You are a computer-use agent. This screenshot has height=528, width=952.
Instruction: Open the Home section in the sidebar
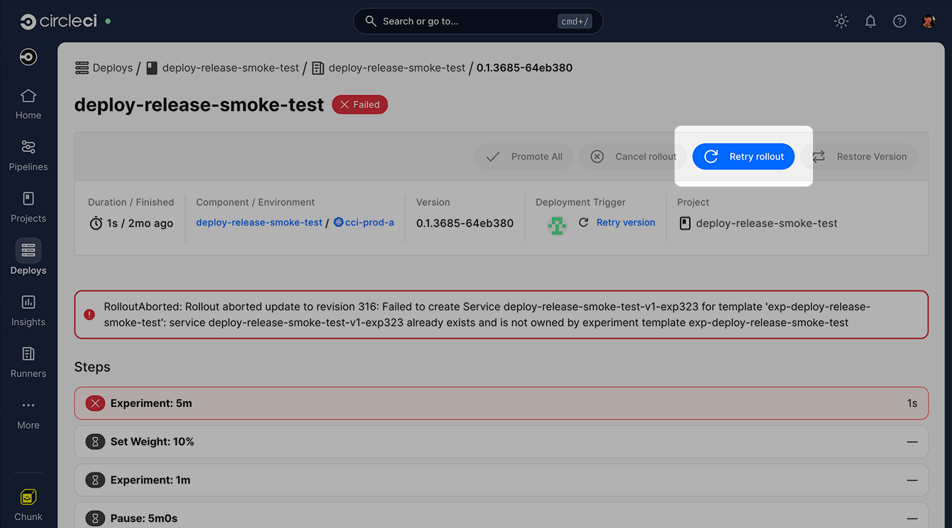click(28, 103)
